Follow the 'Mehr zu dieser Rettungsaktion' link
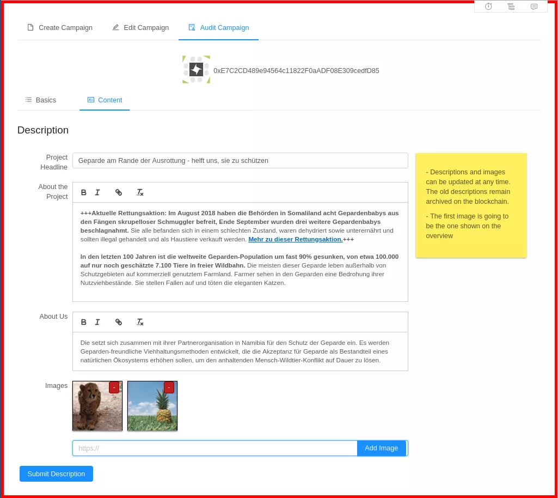The height and width of the screenshot is (498, 558). click(295, 240)
